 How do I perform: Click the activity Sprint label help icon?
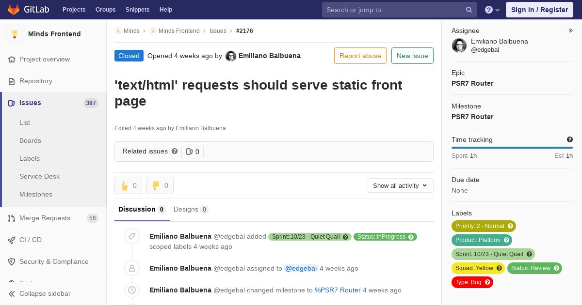click(345, 237)
